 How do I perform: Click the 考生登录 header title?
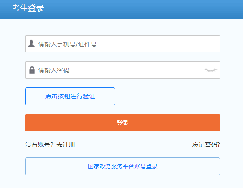tap(28, 8)
